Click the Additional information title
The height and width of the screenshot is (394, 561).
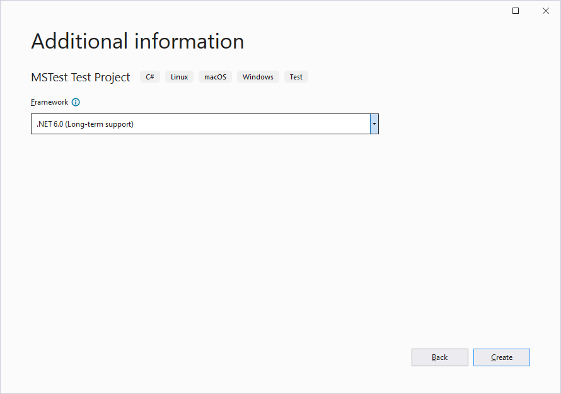[x=137, y=42]
